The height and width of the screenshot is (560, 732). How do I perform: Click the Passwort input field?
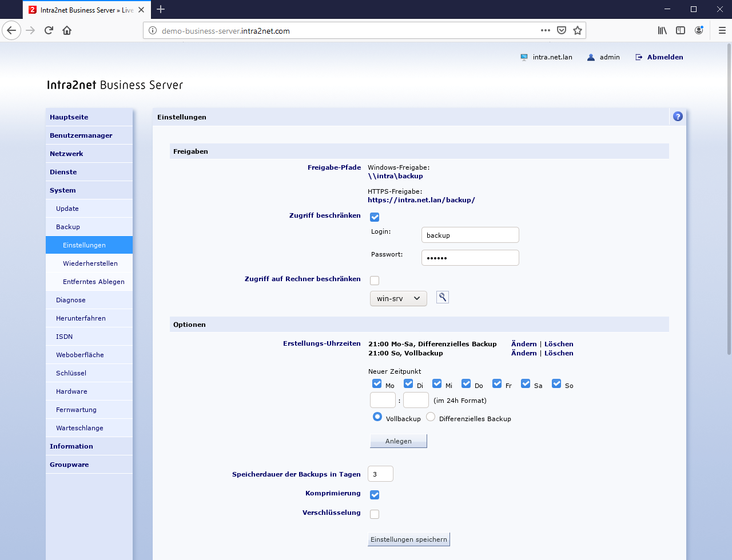coord(470,258)
